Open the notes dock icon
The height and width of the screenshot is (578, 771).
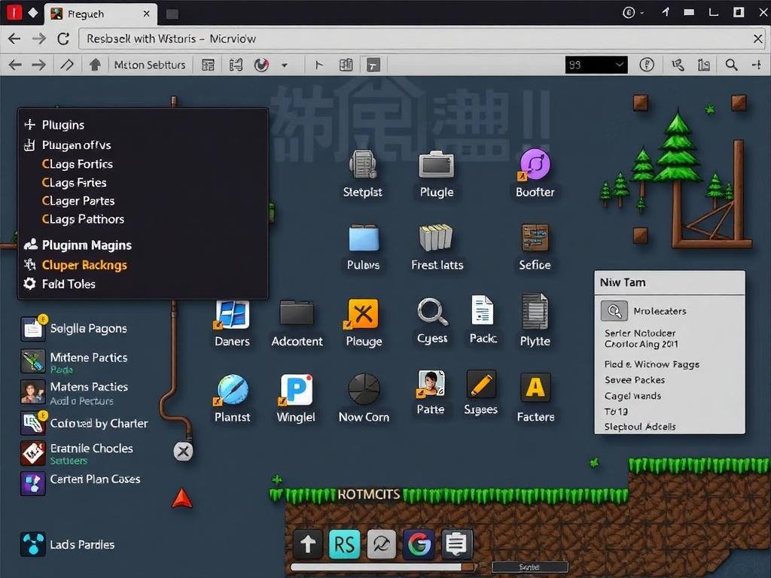click(456, 544)
